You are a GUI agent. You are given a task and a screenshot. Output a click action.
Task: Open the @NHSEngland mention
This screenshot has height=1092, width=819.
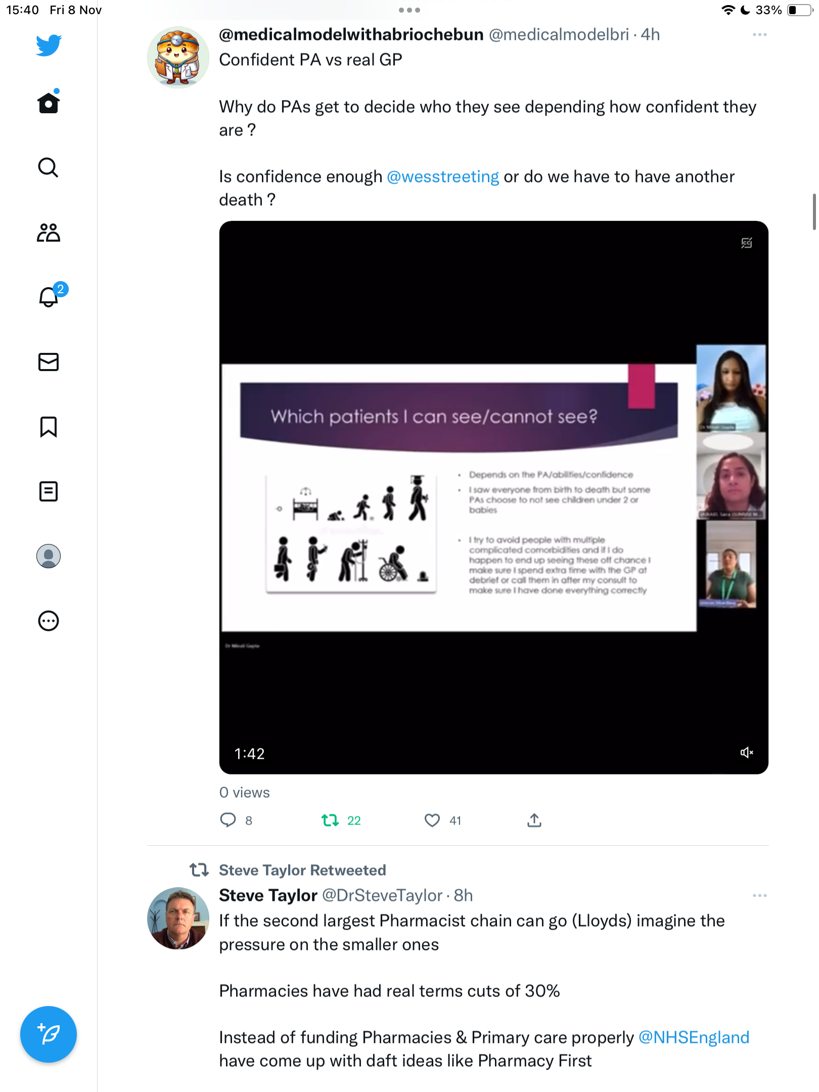[x=694, y=1037]
